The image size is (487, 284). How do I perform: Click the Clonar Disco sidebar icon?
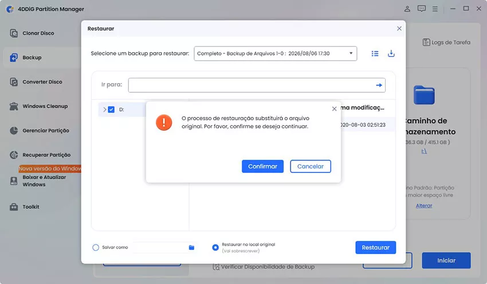(x=14, y=33)
